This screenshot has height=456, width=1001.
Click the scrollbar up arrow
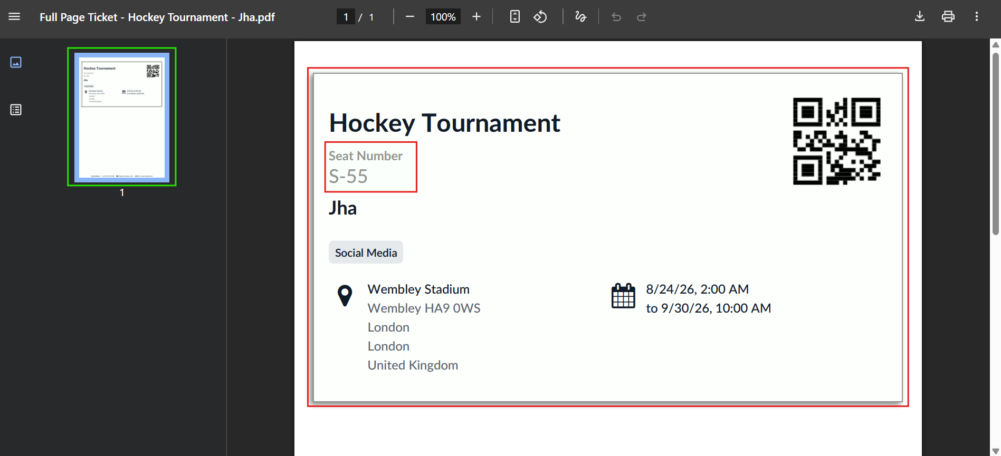(x=996, y=44)
